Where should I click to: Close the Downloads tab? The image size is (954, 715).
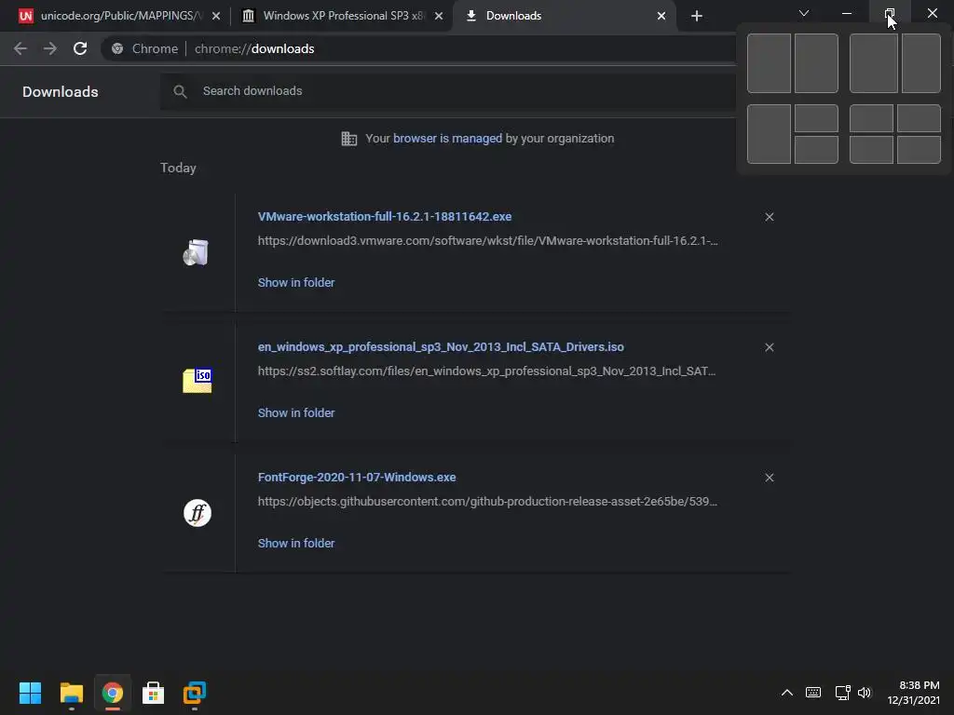coord(661,16)
